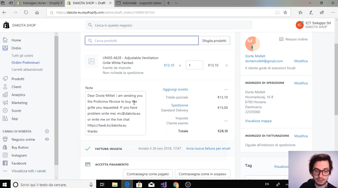Open Clienti in the sidebar
The height and width of the screenshot is (188, 338).
[x=16, y=87]
